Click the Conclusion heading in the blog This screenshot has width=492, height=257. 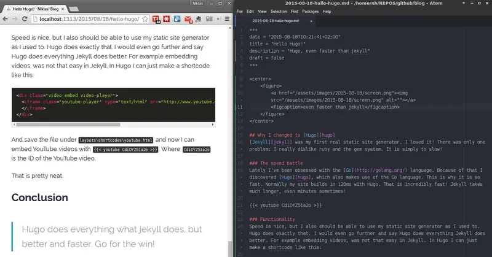pos(40,198)
